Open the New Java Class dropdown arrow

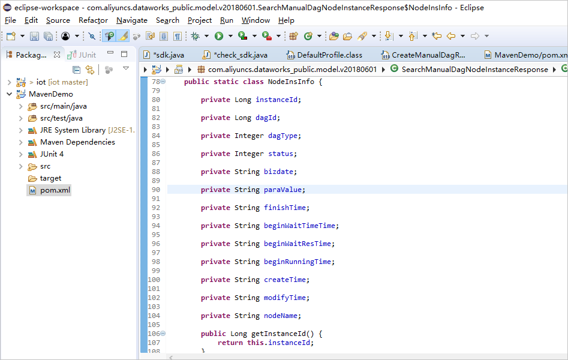pos(319,36)
